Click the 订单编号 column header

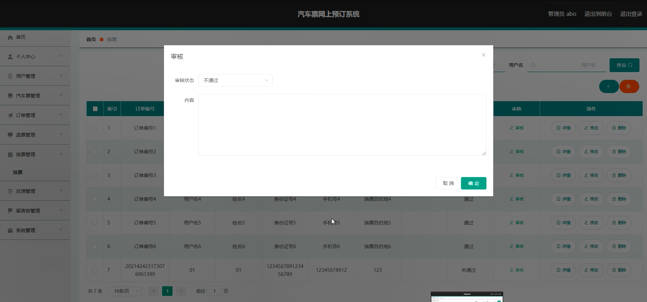(145, 109)
